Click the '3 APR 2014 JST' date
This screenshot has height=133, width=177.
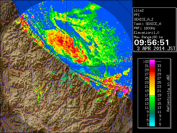[x=156, y=48]
